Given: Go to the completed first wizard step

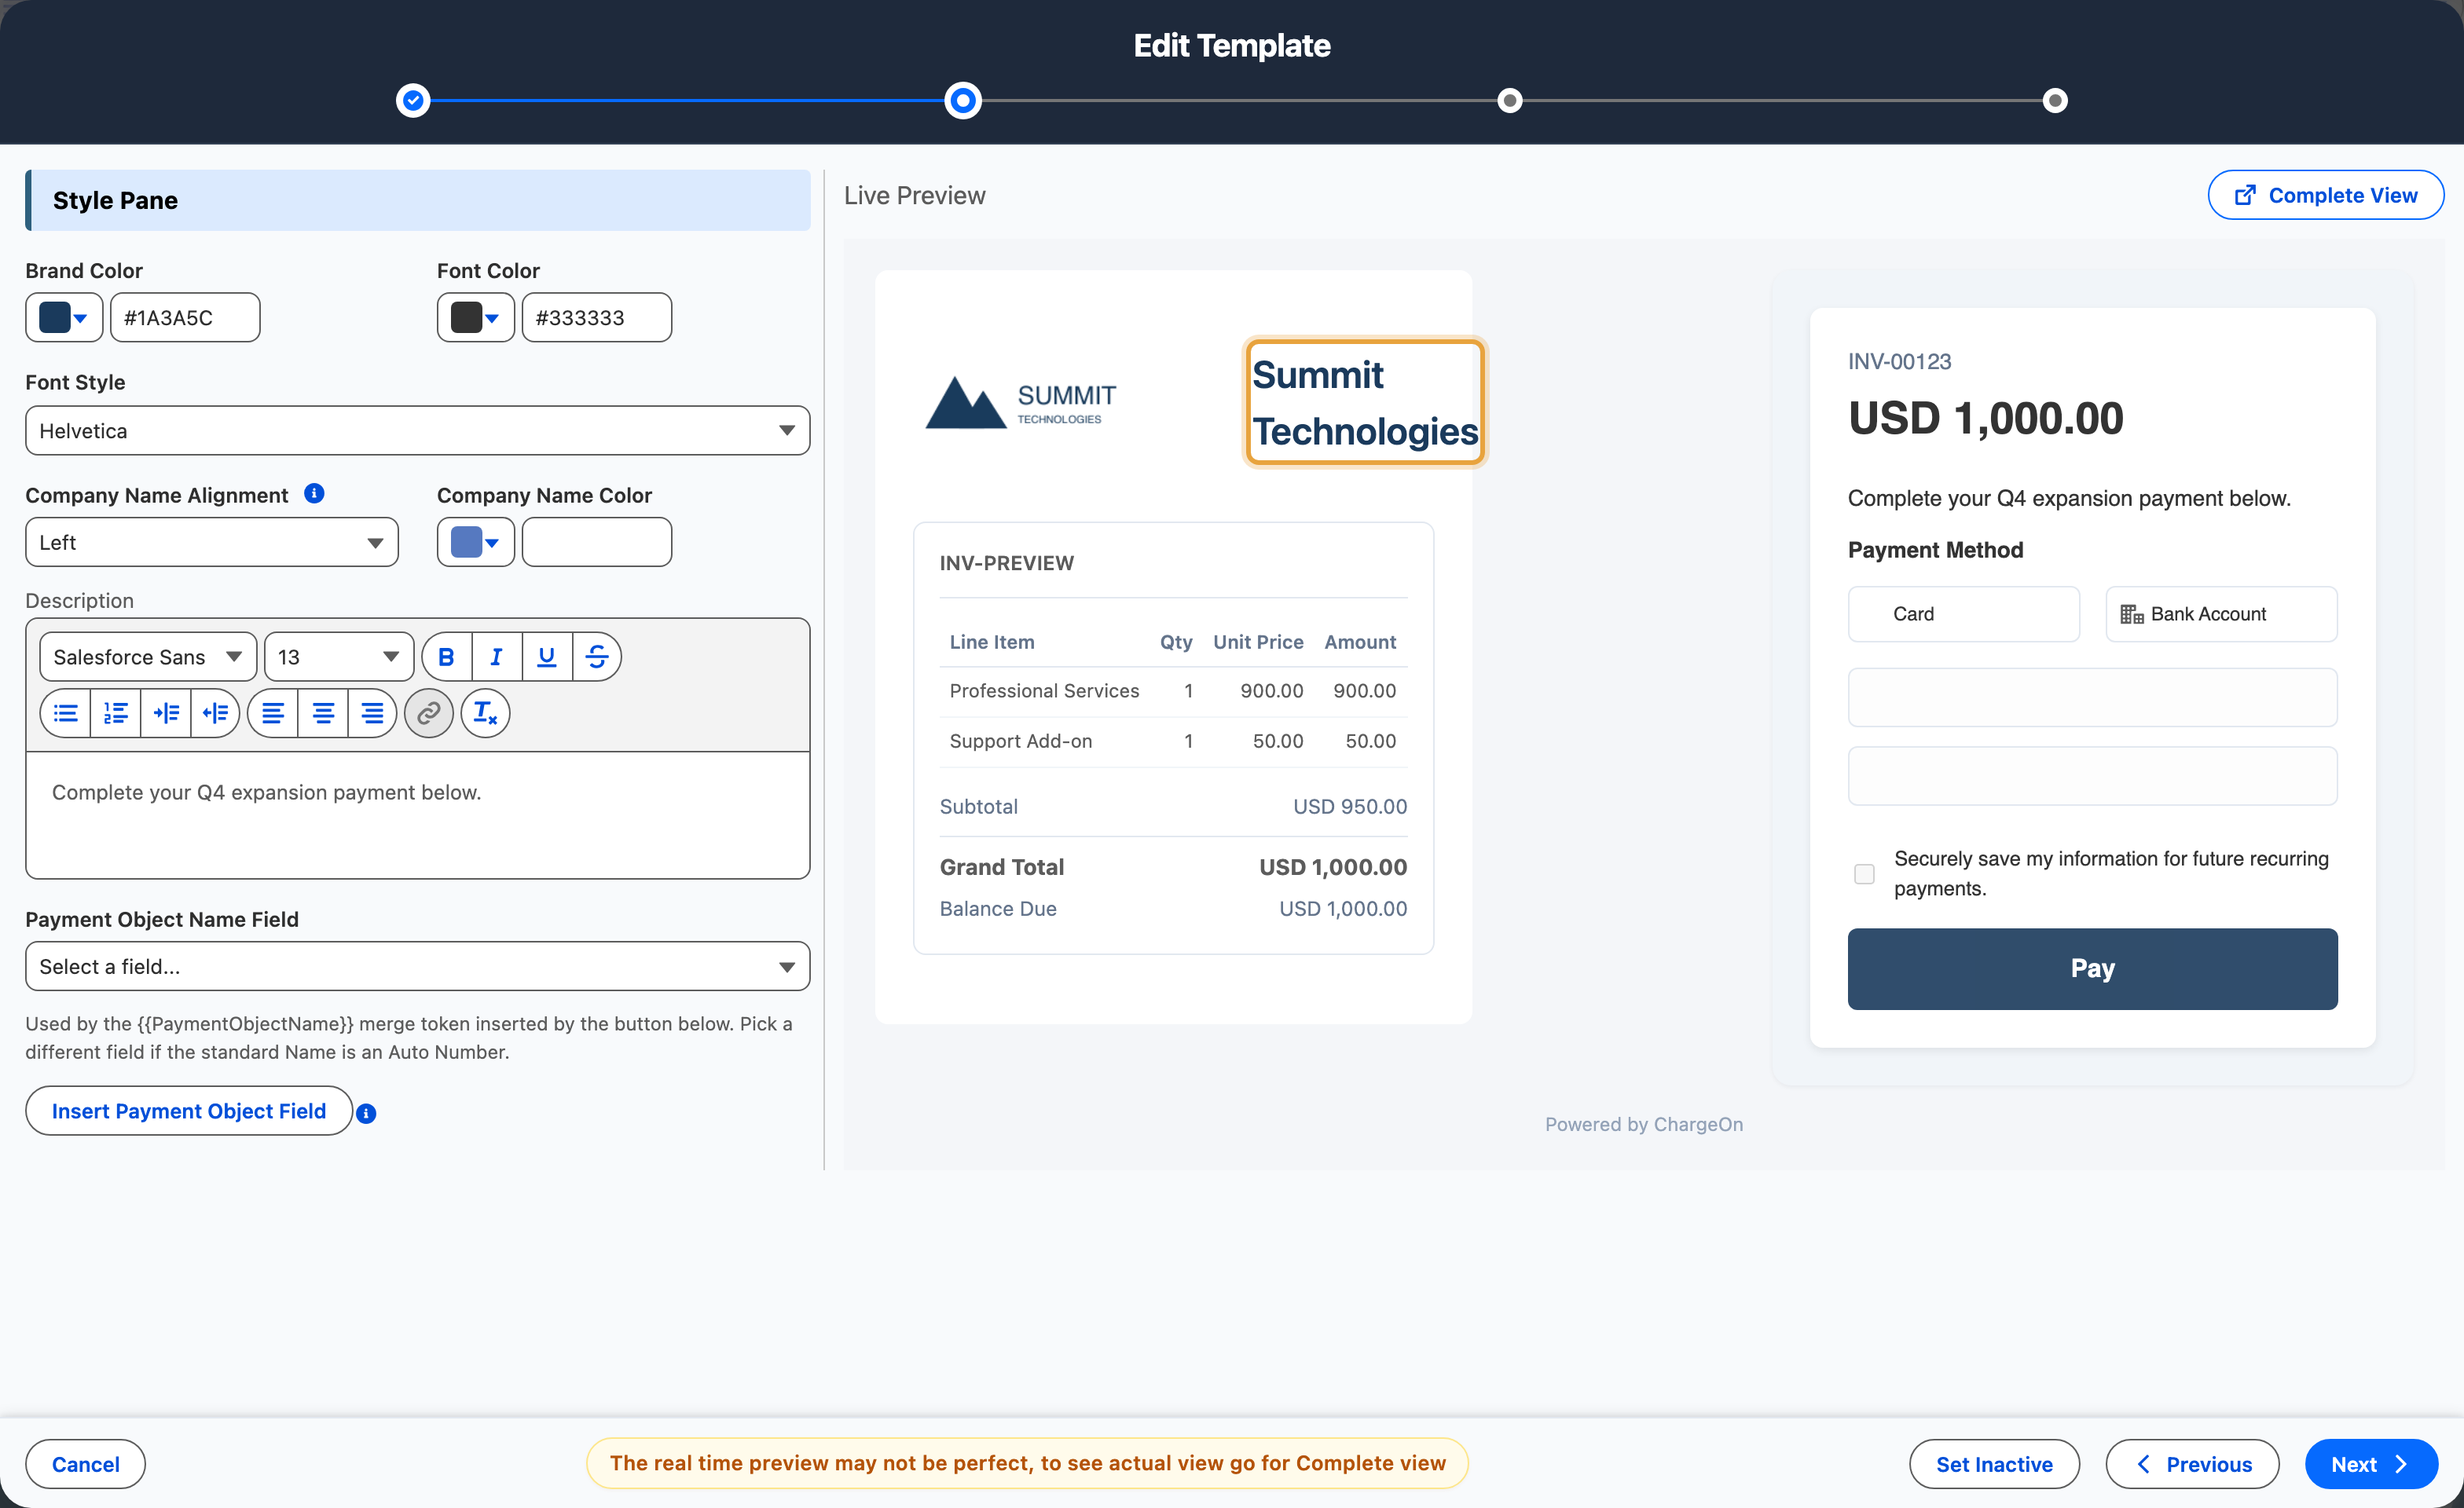Looking at the screenshot, I should pyautogui.click(x=413, y=100).
